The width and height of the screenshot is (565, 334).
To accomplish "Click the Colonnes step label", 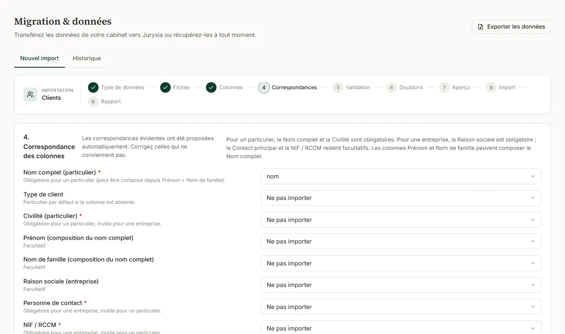I will (x=231, y=87).
